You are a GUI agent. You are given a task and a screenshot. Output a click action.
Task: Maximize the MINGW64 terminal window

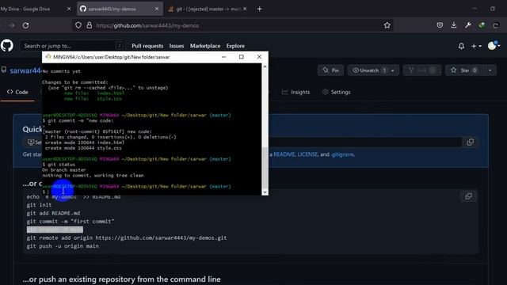(241, 57)
